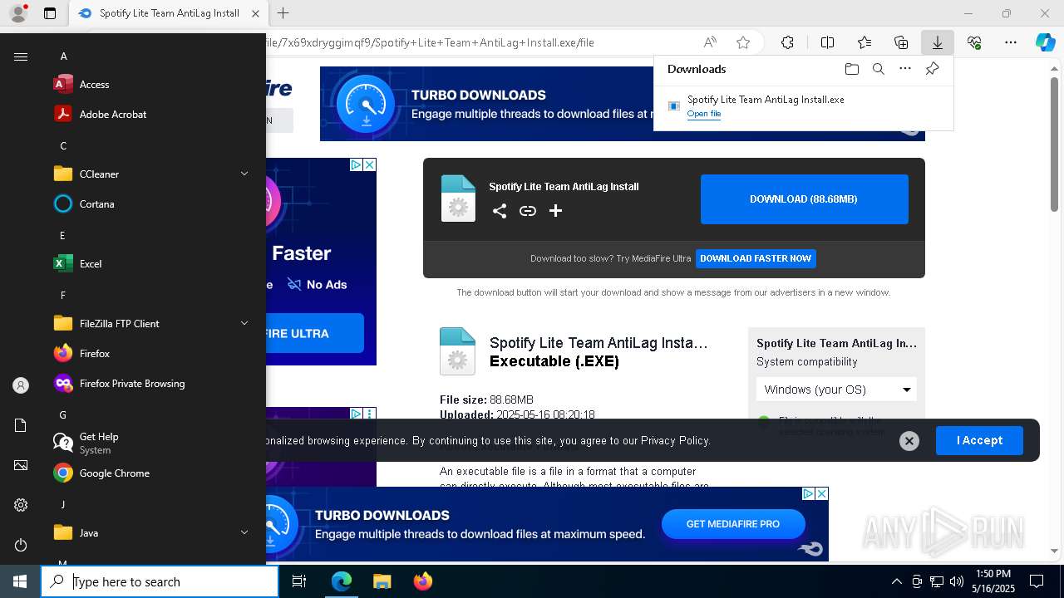This screenshot has height=598, width=1064.
Task: Open Browser essentials icon
Action: [x=974, y=42]
